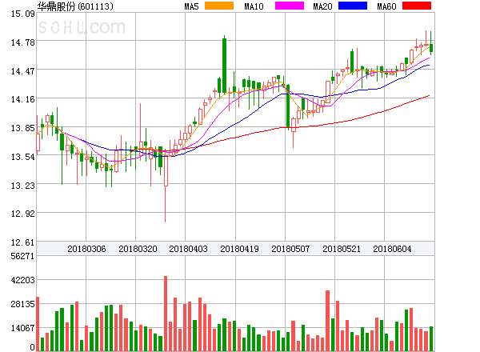Click the MA5 legend label

coord(191,6)
